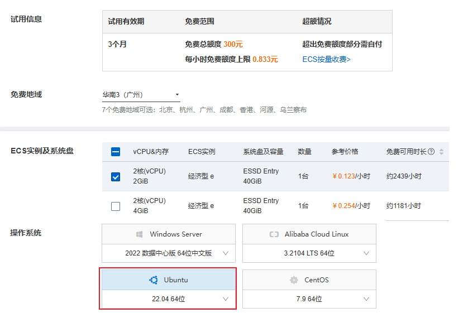Click the 3个月 trial period cell

tap(117, 44)
